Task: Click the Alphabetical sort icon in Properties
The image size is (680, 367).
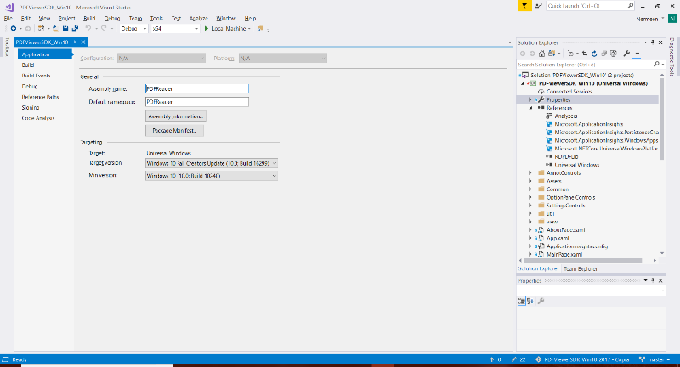Action: pyautogui.click(x=530, y=301)
